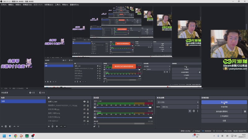Open 合成 1_1.avi mixer three-dot options
Image resolution: width=248 pixels, height=139 pixels.
pyautogui.click(x=95, y=104)
